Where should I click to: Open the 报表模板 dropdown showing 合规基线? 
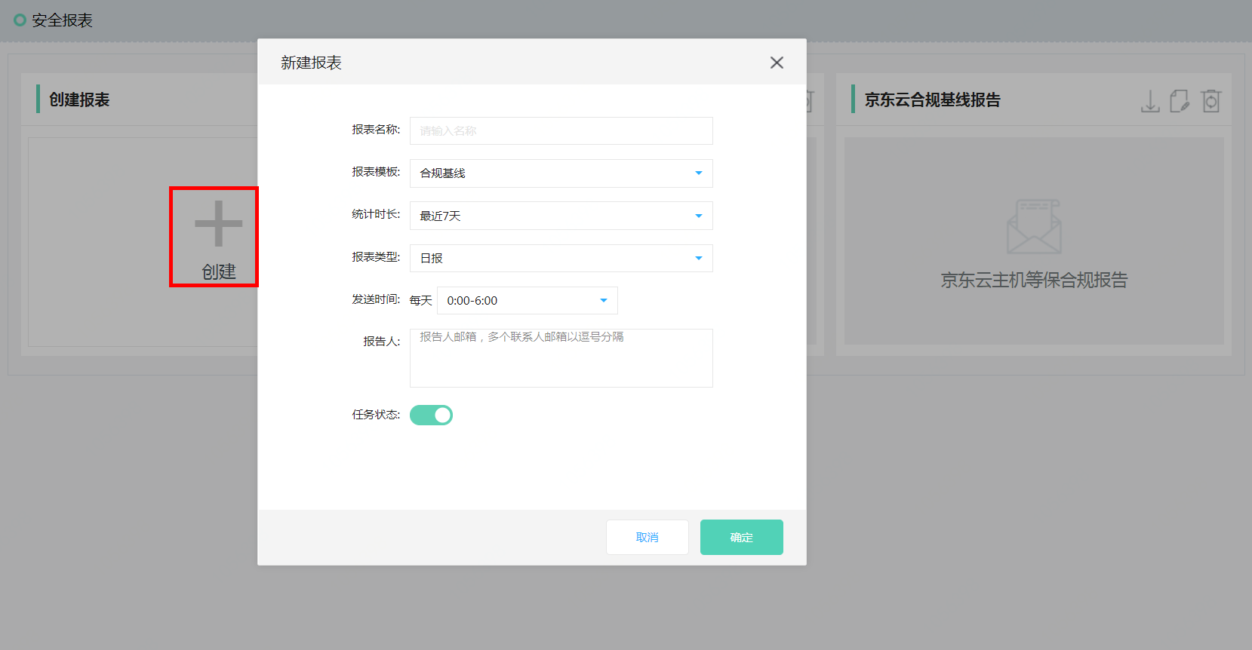tap(561, 173)
